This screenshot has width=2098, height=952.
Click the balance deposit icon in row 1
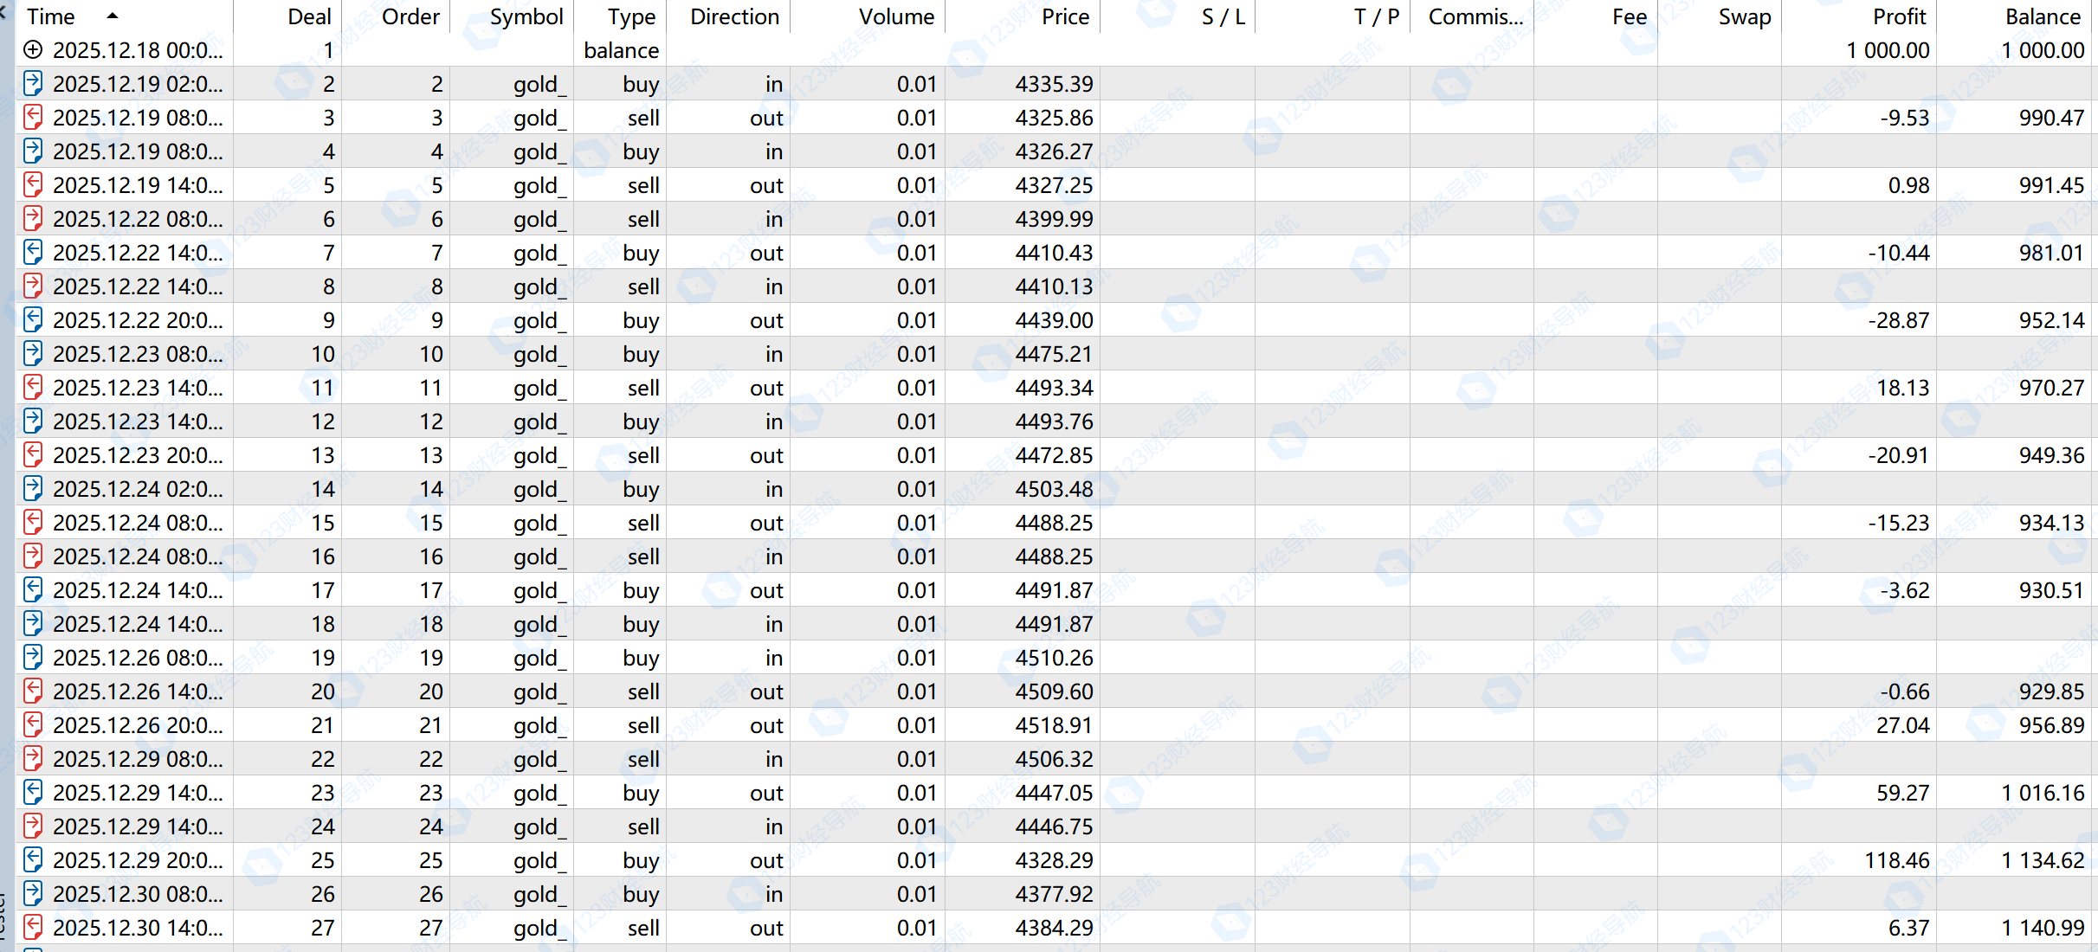pyautogui.click(x=33, y=50)
